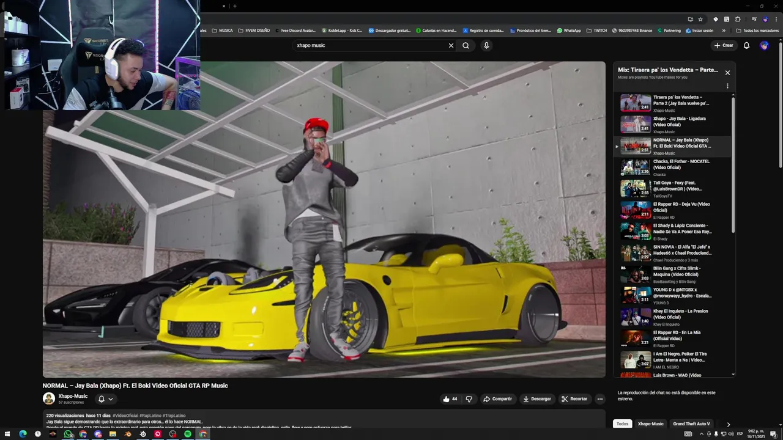
Task: Play Tali Goya - Foxy video
Action: (673, 189)
